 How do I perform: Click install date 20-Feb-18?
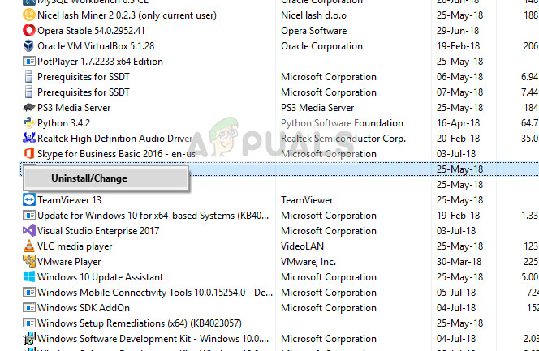458,139
